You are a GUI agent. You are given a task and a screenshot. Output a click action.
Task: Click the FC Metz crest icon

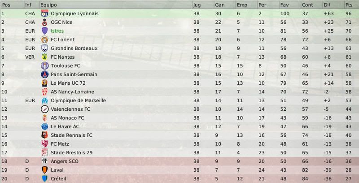tap(44, 144)
